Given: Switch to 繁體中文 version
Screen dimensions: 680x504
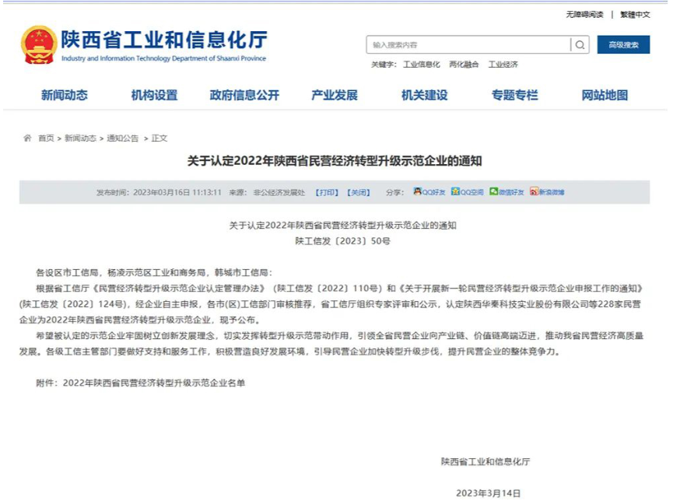Looking at the screenshot, I should [635, 15].
